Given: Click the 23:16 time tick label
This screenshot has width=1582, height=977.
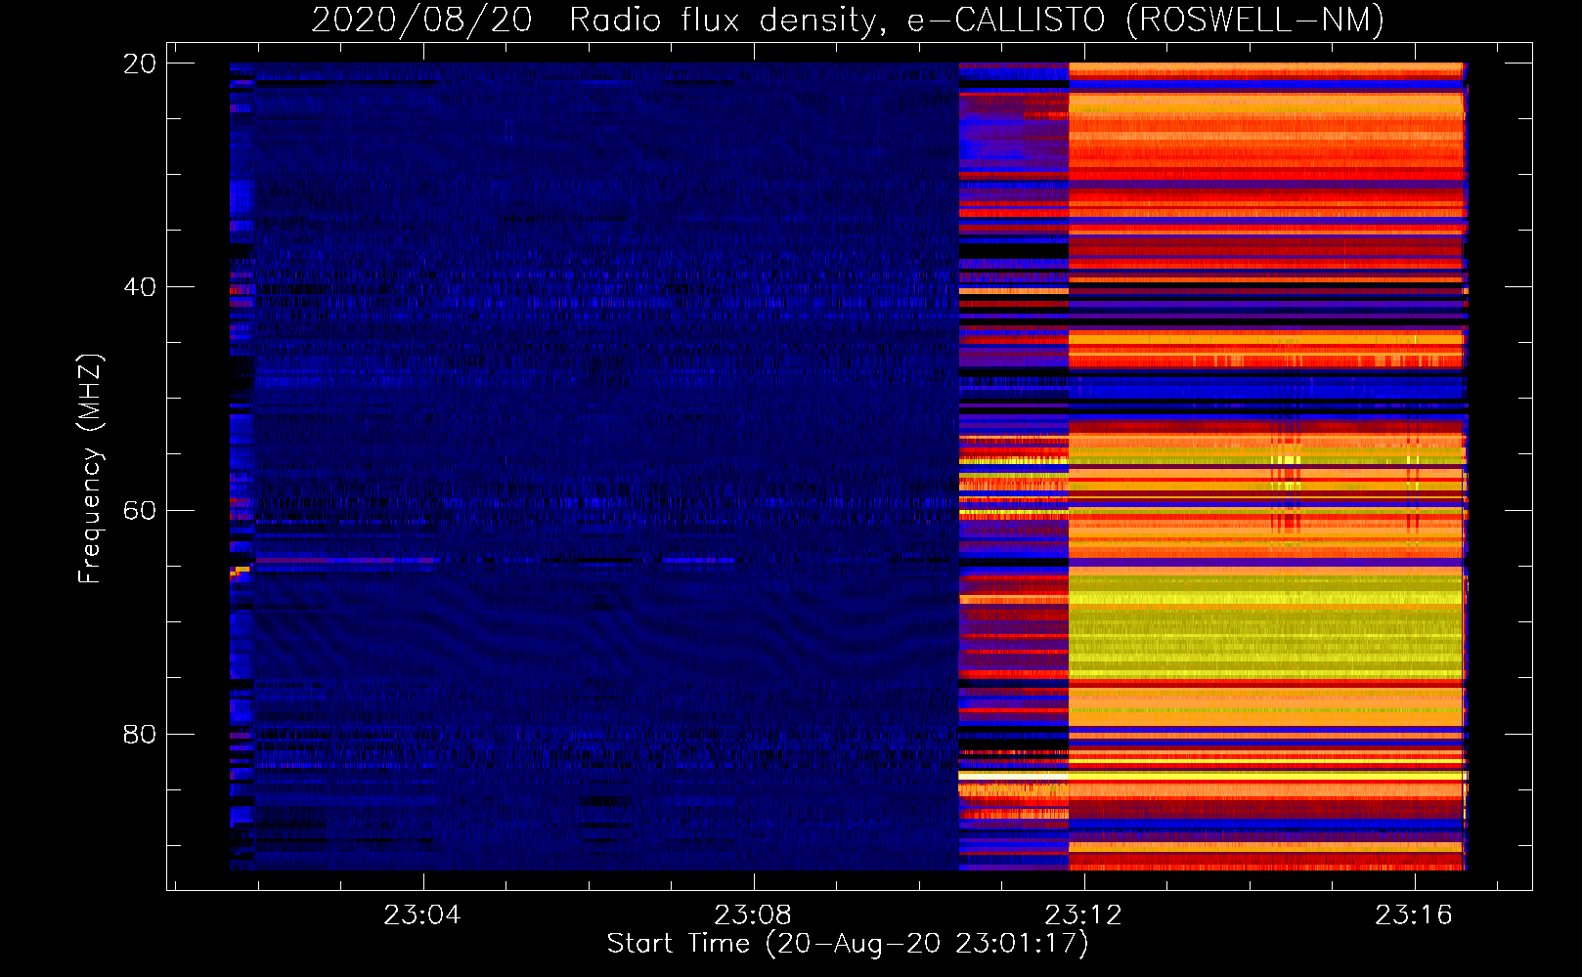Looking at the screenshot, I should [x=1414, y=915].
